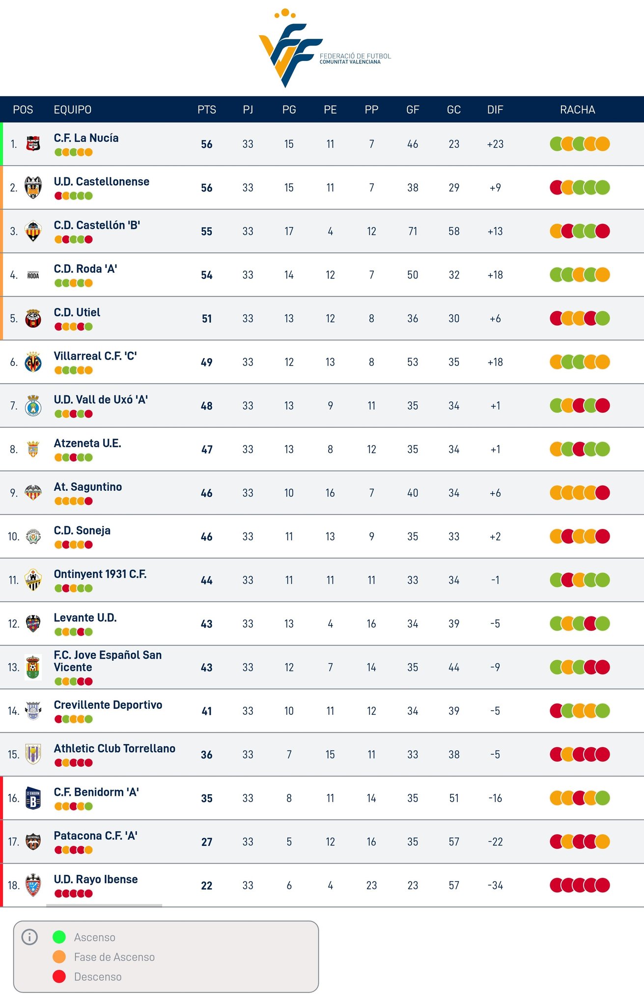Screen dimensions: 644x1006
Task: Click the C.F. Benidorm 'A' crest
Action: [33, 798]
